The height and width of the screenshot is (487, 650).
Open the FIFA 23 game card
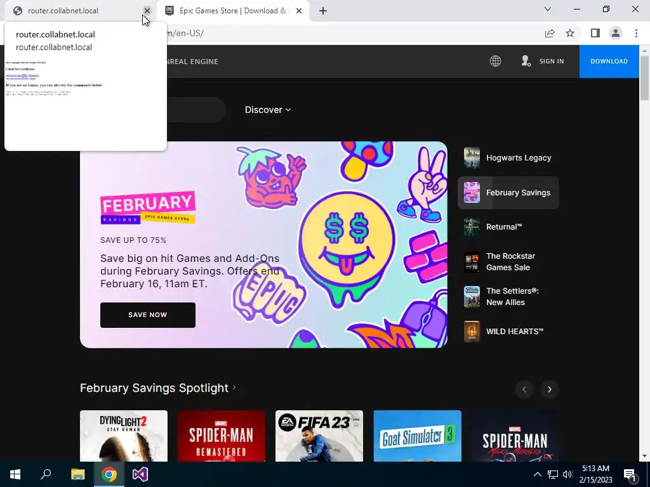[x=319, y=436]
